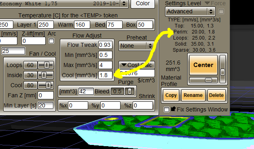Adjust the Cool fan speed slider

[x=46, y=85]
